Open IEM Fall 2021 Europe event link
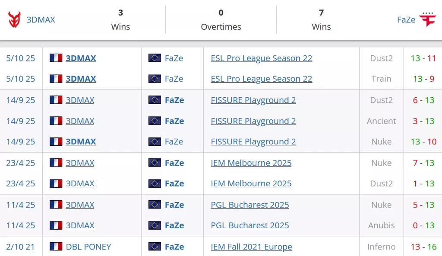442x256 pixels. (251, 246)
